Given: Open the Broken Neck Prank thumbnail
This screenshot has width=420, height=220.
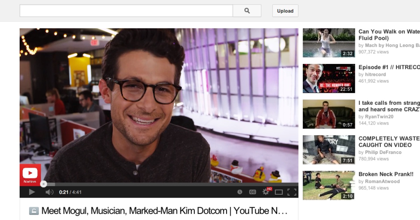Looking at the screenshot, I should 329,185.
